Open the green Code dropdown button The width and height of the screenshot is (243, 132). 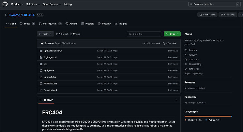(172, 34)
